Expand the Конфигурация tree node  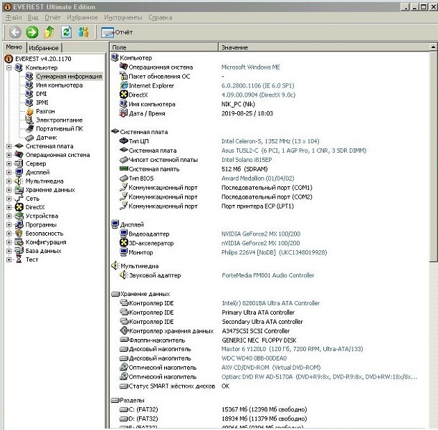click(9, 242)
